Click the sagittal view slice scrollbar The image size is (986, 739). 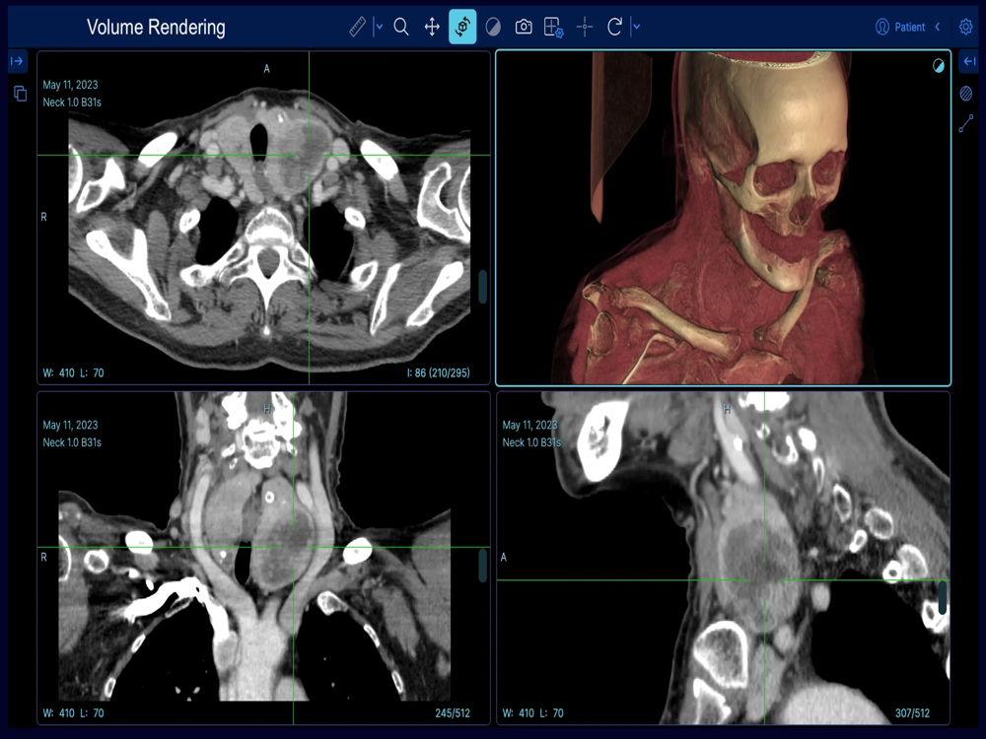pyautogui.click(x=942, y=598)
